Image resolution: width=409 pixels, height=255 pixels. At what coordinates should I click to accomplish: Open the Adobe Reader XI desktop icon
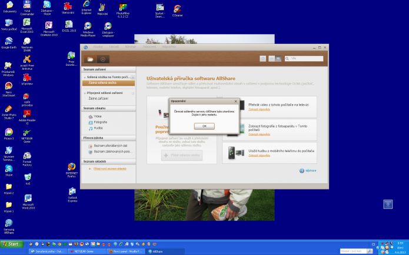(27, 117)
